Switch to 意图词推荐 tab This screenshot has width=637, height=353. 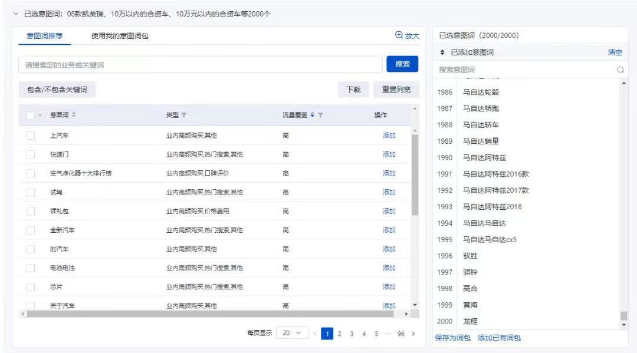[x=45, y=36]
